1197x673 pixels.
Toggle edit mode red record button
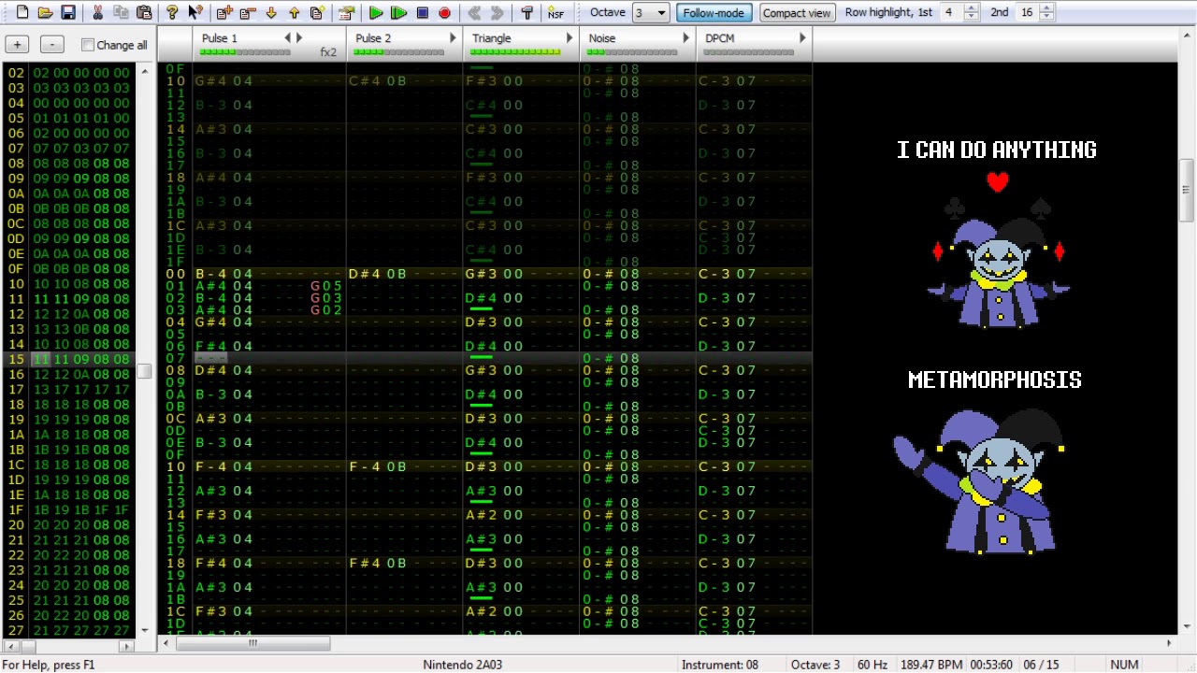[445, 13]
